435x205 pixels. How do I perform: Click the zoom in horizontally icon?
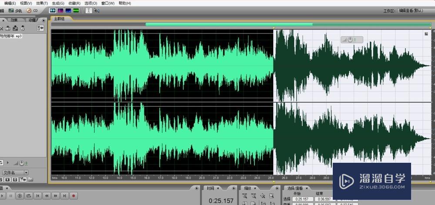[x=244, y=196]
